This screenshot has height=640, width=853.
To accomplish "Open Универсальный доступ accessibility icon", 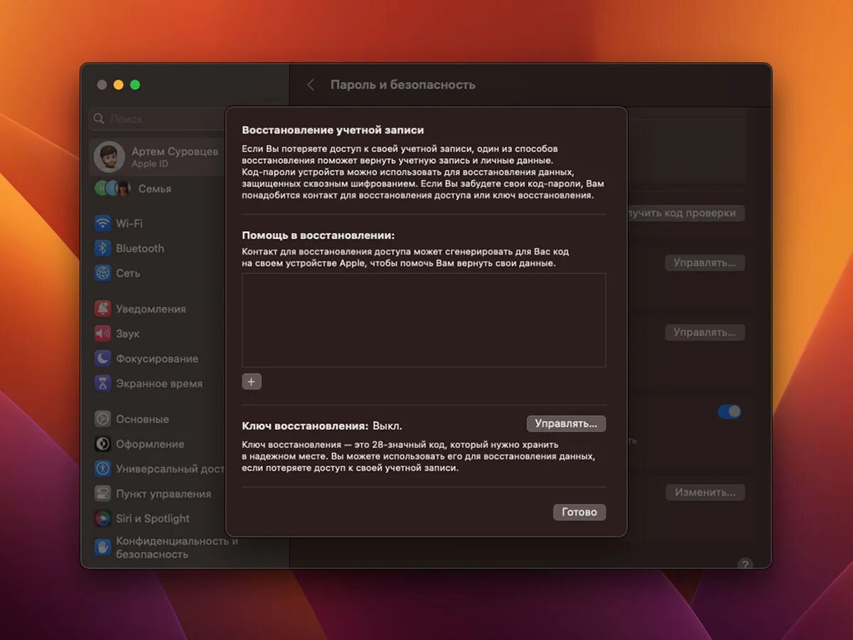I will 103,469.
